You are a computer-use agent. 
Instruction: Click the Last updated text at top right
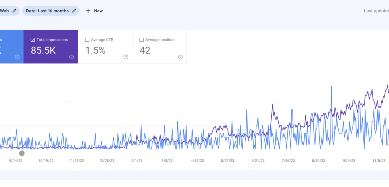(376, 11)
